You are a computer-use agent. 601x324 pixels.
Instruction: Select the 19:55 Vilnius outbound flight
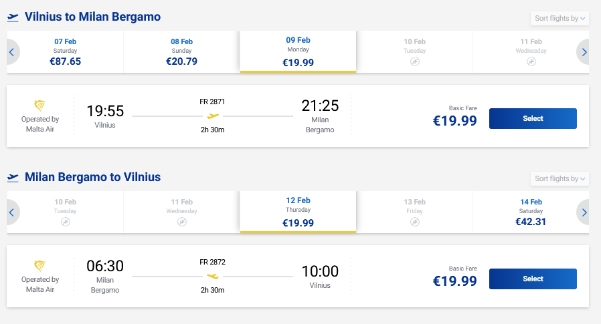pyautogui.click(x=533, y=118)
